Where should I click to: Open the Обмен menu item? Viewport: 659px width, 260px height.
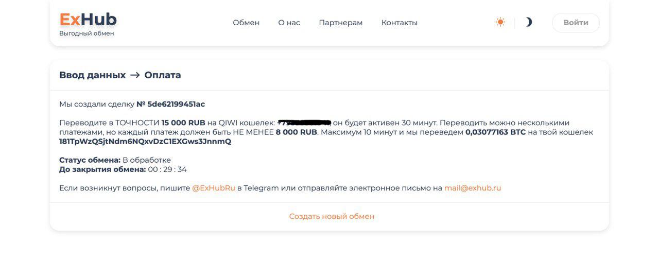(246, 23)
